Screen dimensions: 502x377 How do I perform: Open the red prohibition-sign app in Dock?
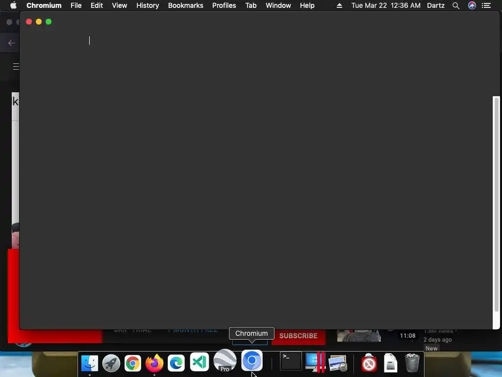[369, 363]
